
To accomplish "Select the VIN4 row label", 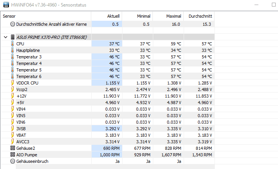I will click(21, 109).
